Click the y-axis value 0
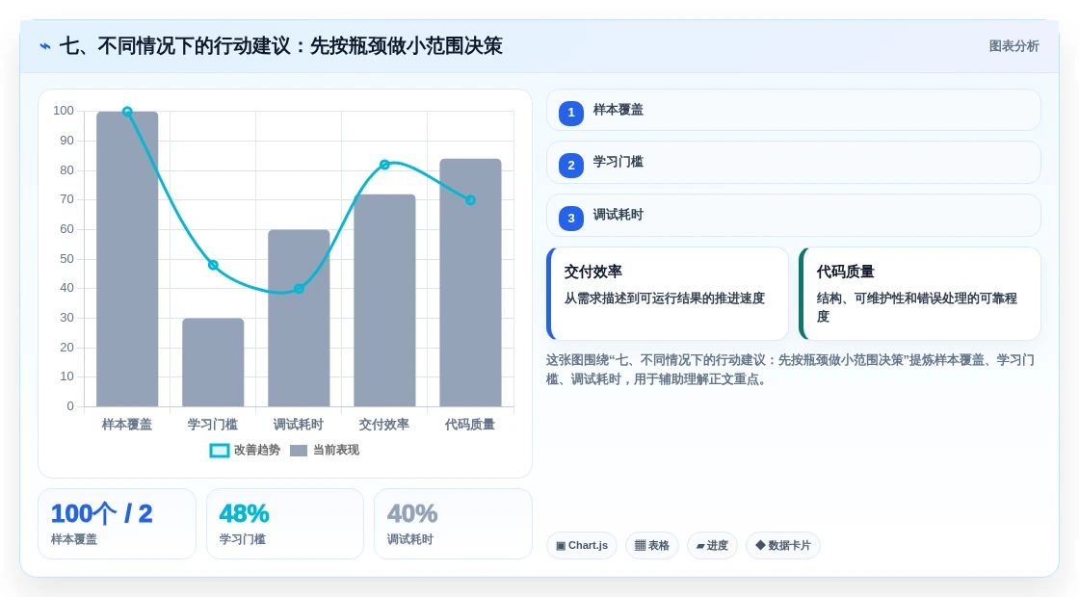 70,405
